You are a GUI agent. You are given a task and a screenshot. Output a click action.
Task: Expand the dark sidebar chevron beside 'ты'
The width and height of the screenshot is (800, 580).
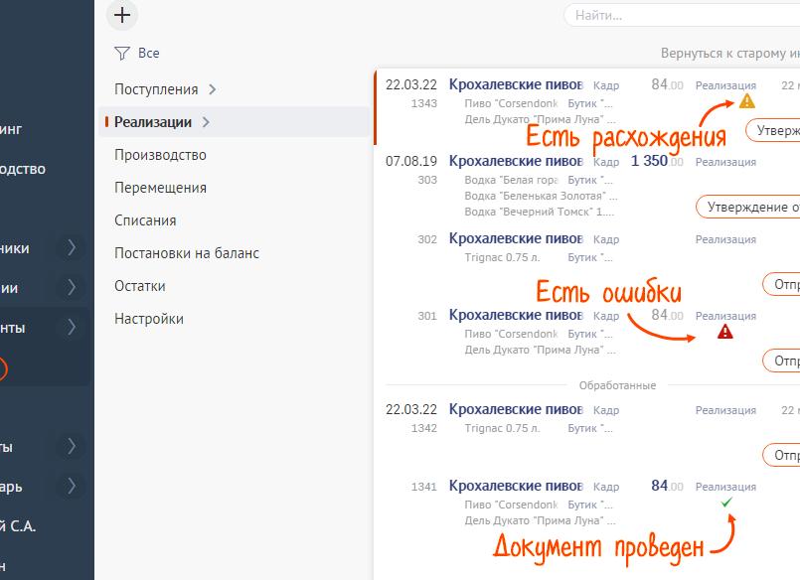(72, 447)
